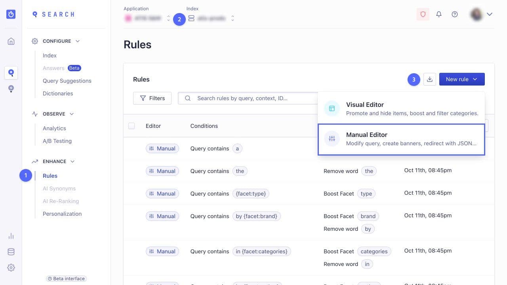Image resolution: width=507 pixels, height=285 pixels.
Task: Open AI Re-Ranking in the sidebar
Action: point(61,201)
